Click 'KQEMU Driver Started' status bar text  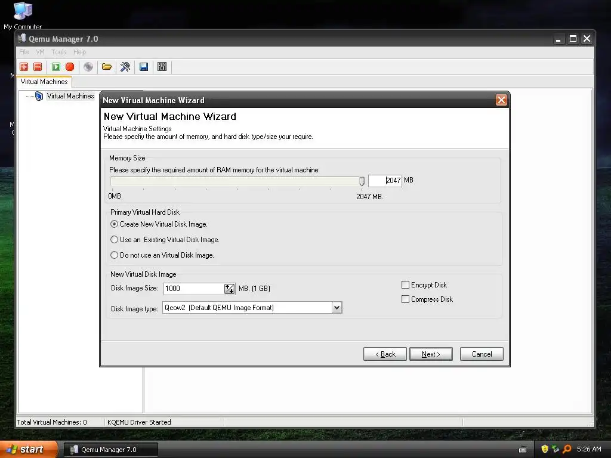pos(139,422)
